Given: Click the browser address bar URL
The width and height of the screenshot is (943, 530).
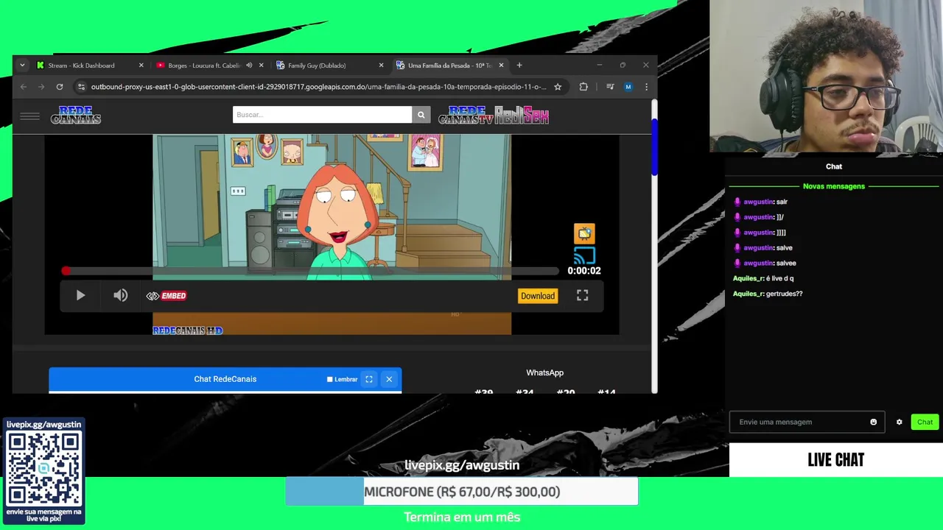Looking at the screenshot, I should [x=318, y=87].
